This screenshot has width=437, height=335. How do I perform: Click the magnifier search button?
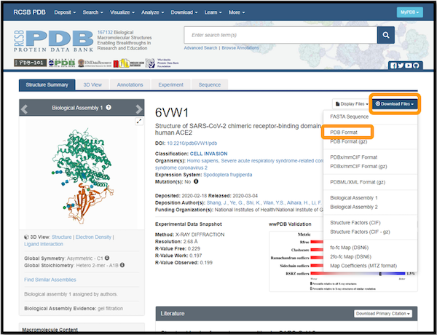point(386,35)
